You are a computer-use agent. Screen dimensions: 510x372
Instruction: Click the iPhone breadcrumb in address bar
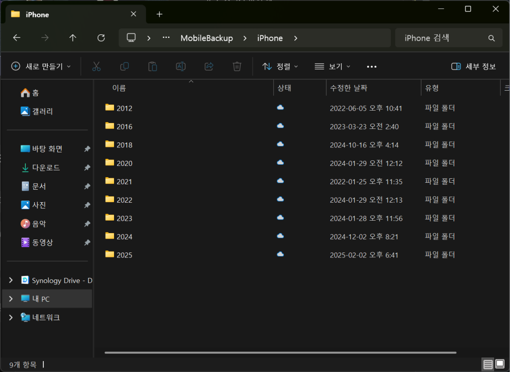[x=270, y=38]
